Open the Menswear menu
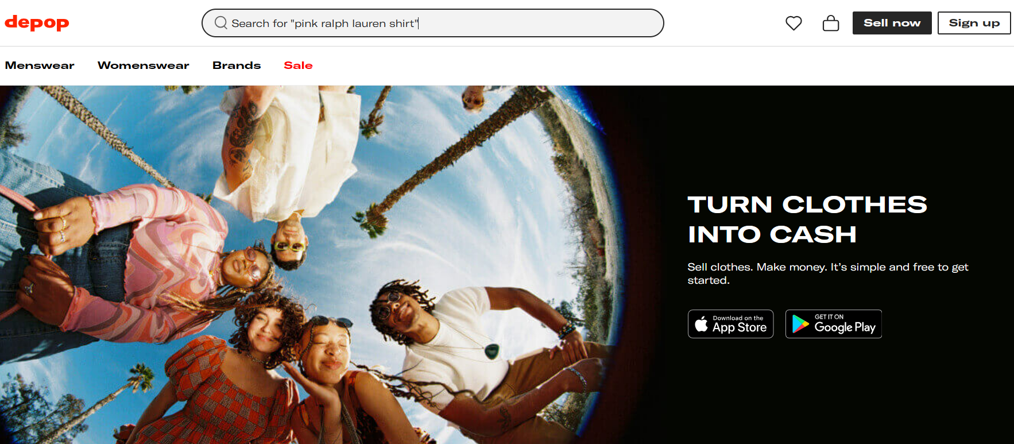1014x444 pixels. point(40,65)
